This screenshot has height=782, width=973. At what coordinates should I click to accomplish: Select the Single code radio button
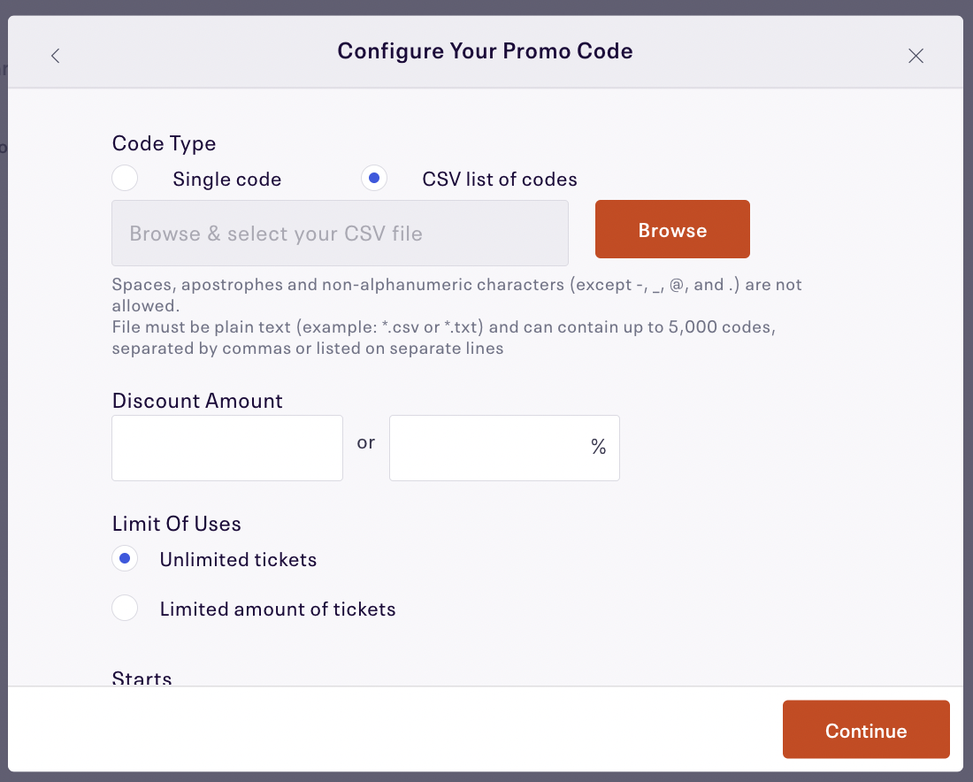[125, 178]
